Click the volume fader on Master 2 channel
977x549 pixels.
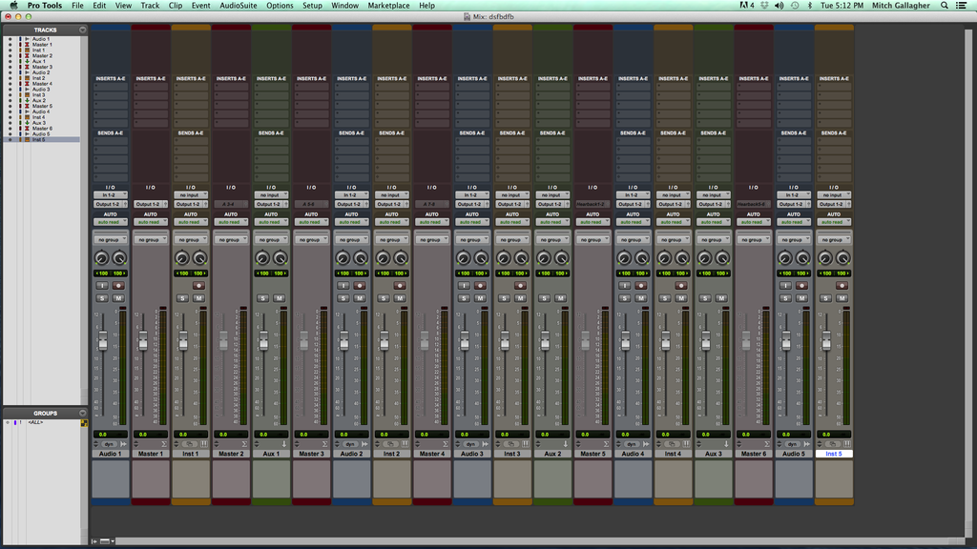(225, 342)
